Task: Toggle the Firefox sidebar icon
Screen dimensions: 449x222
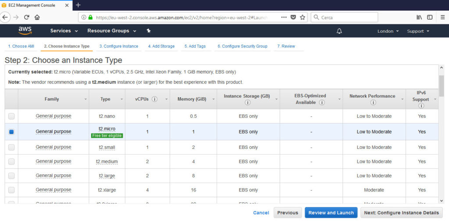Action: 430,18
